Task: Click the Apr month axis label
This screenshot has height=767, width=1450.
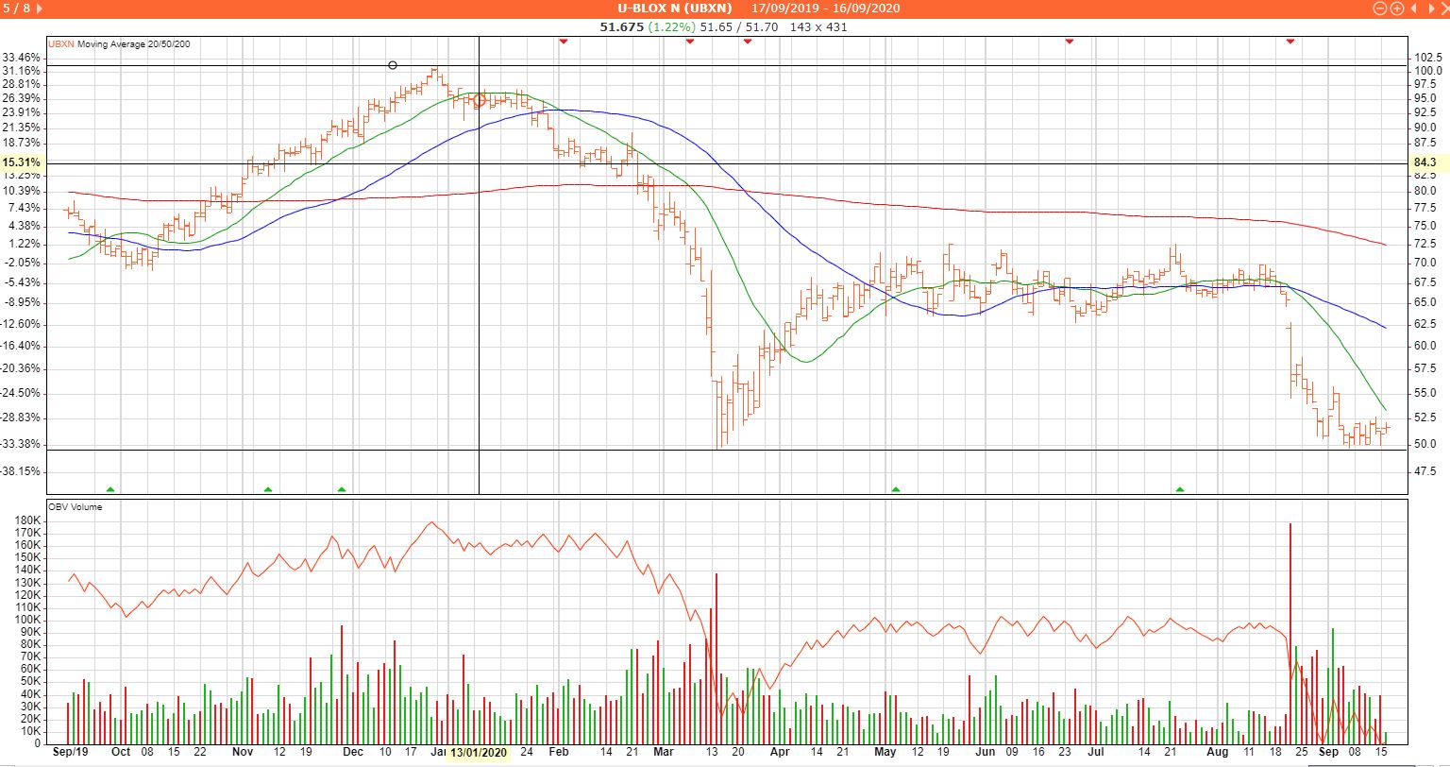Action: pos(780,753)
